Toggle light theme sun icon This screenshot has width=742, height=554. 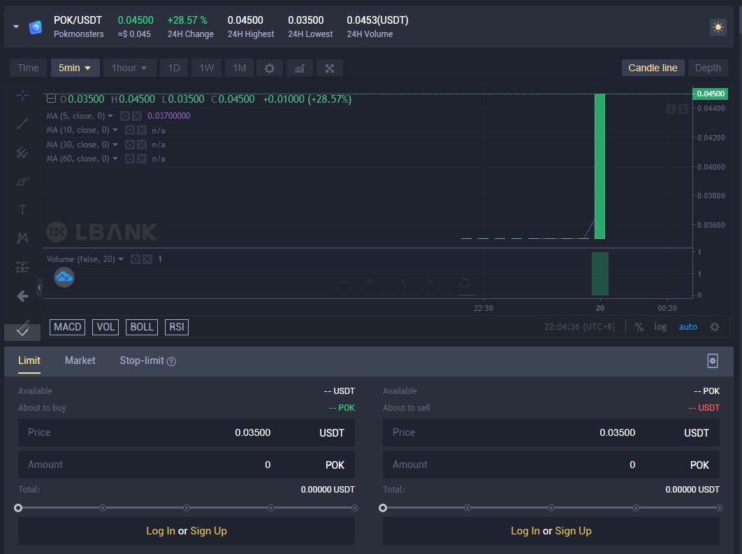pos(718,27)
